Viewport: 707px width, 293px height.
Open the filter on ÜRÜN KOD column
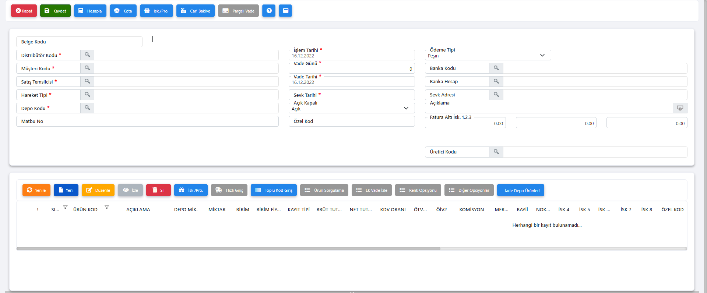click(107, 207)
